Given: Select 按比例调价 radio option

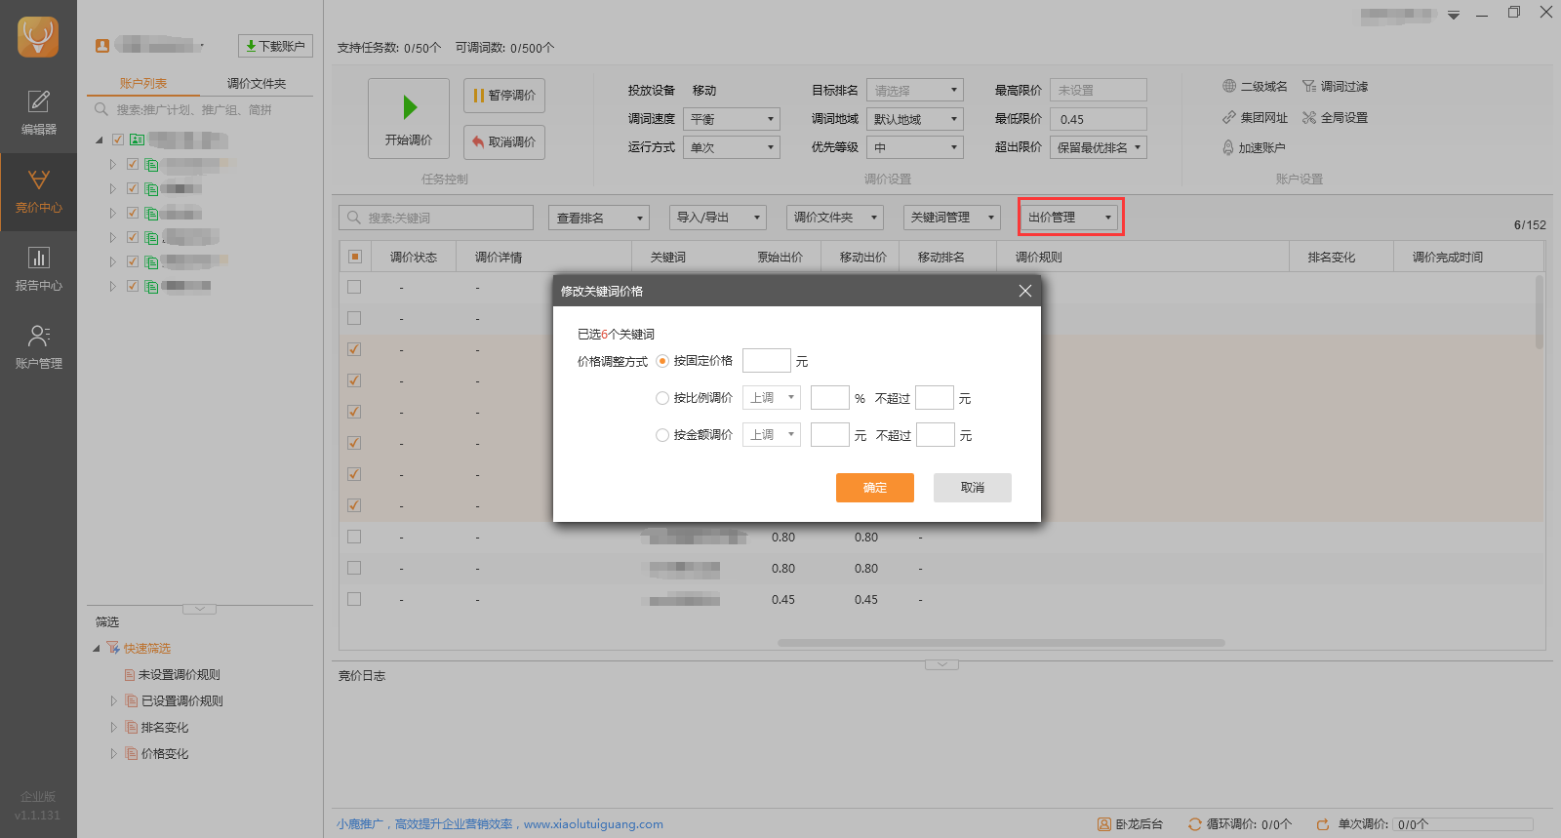Looking at the screenshot, I should pos(662,398).
